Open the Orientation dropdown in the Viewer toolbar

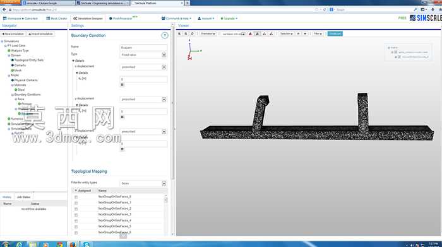click(208, 34)
